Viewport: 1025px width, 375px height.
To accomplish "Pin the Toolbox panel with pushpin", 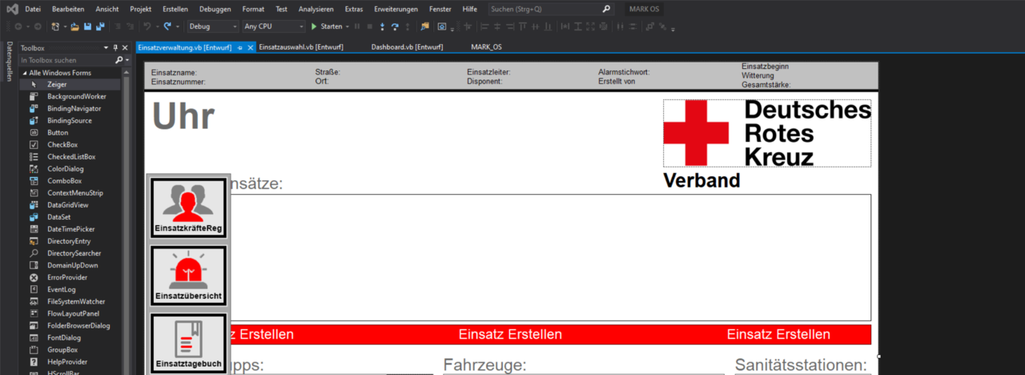I will [115, 48].
